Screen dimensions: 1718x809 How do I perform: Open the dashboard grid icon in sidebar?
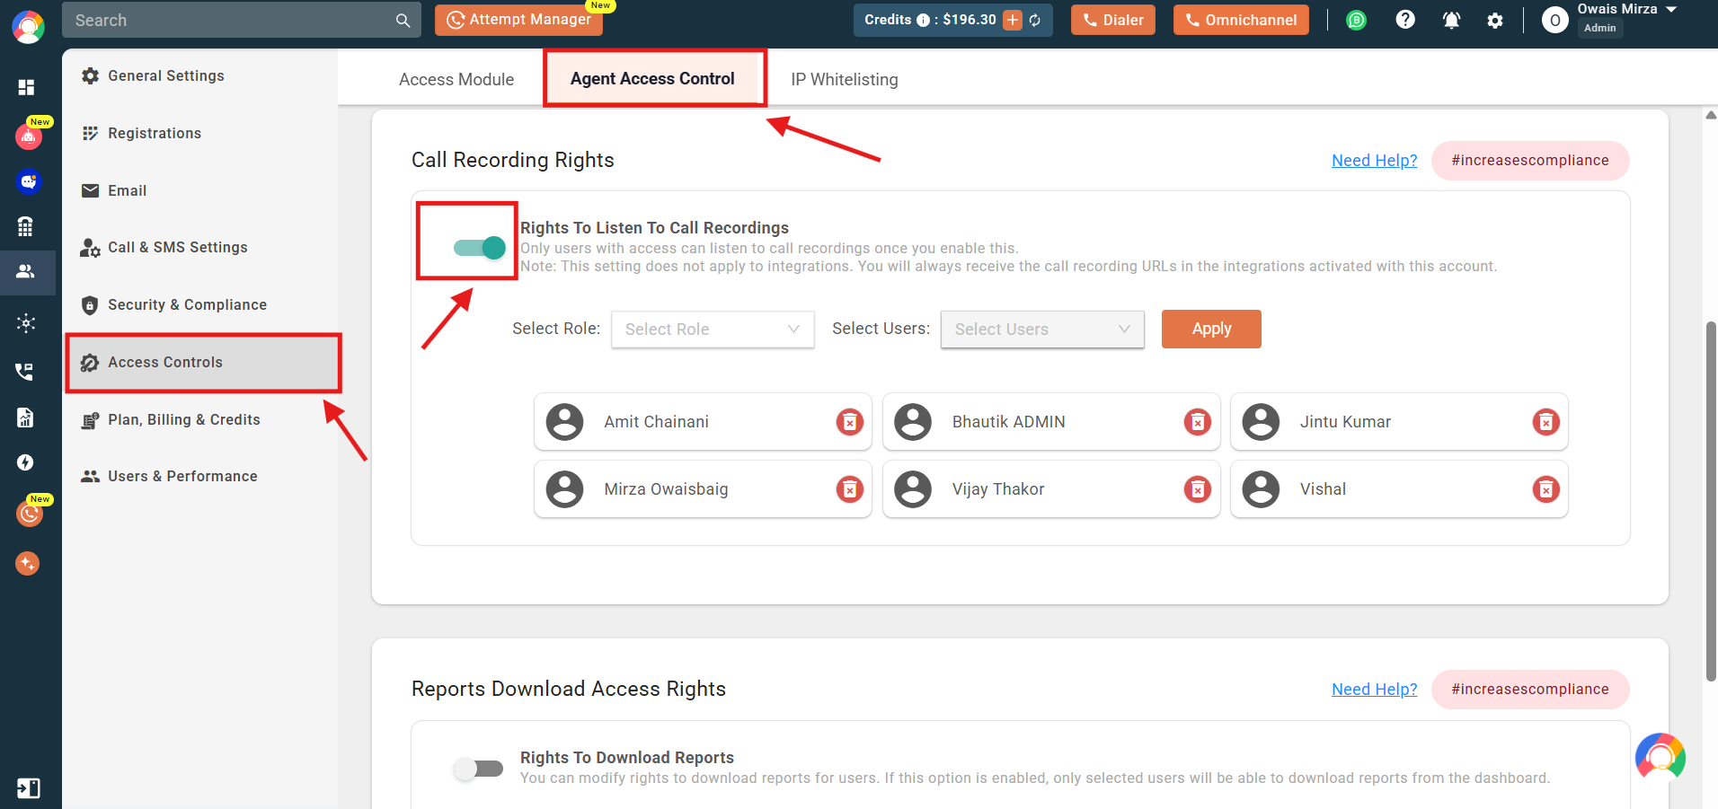coord(26,87)
